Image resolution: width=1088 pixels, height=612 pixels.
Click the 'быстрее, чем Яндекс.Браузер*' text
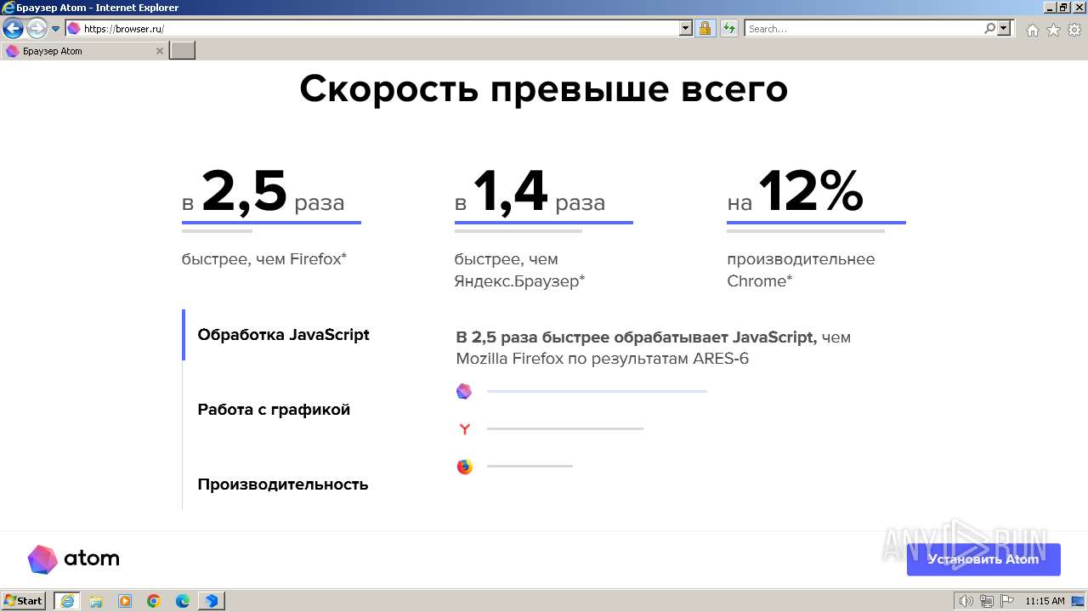coord(520,270)
